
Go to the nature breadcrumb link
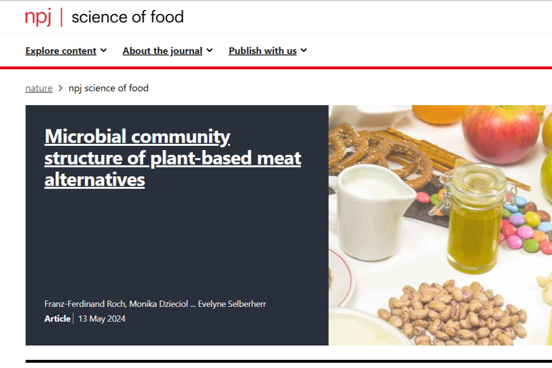pyautogui.click(x=39, y=88)
